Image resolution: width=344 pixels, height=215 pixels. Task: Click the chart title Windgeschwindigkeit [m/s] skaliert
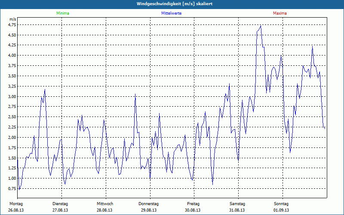[175, 4]
